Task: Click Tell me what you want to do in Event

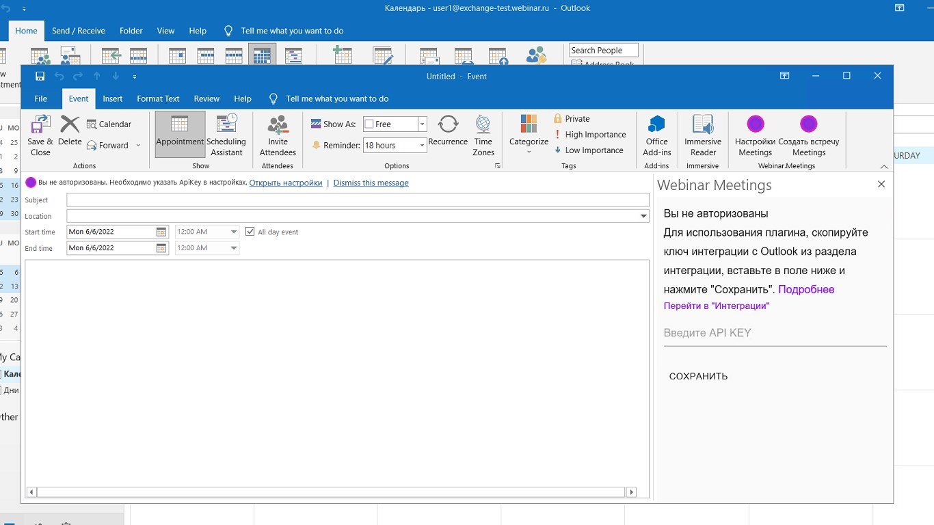Action: [x=337, y=99]
